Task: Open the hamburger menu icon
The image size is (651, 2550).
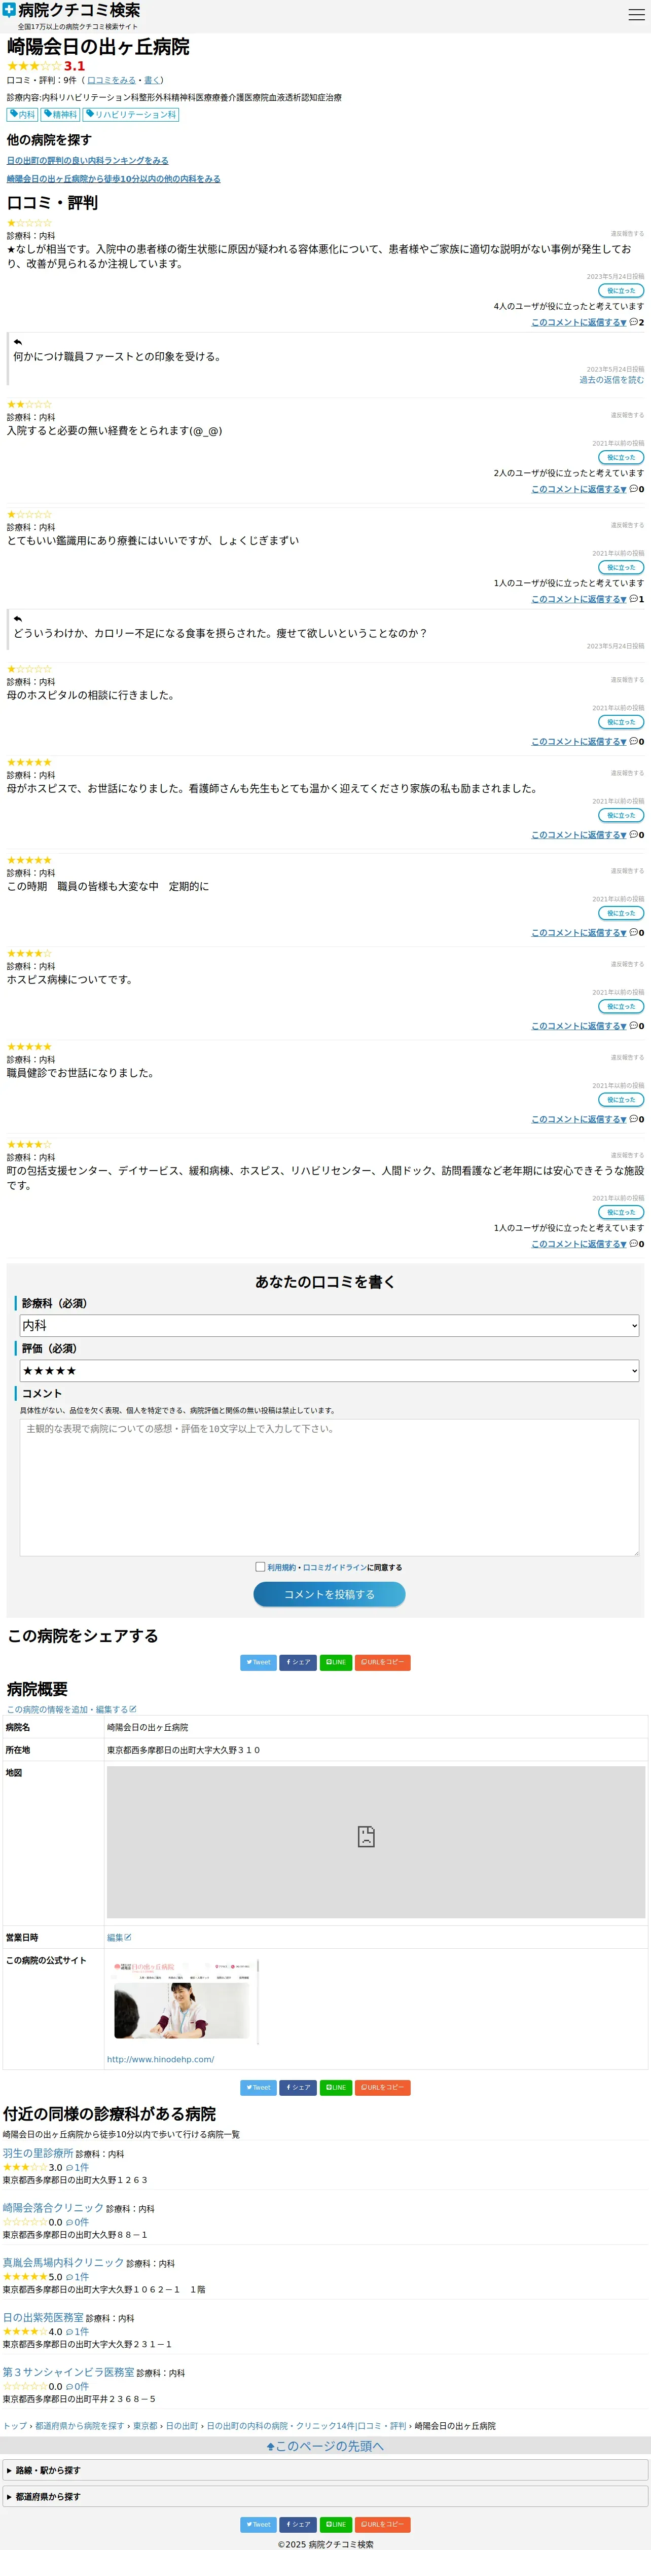Action: point(636,14)
